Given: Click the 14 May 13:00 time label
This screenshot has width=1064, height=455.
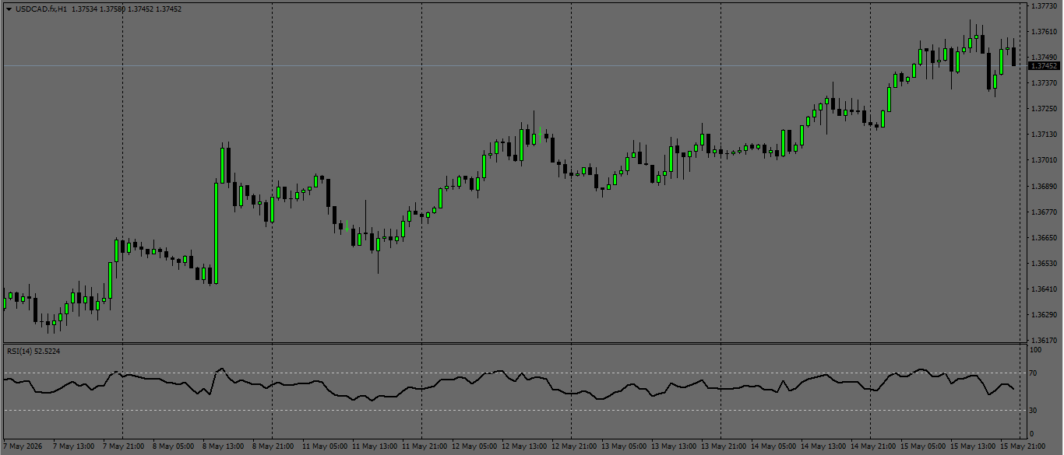Looking at the screenshot, I should click(x=822, y=447).
